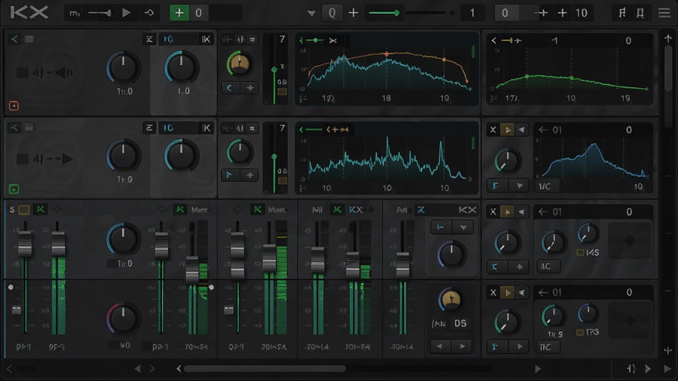Click the green K icon beside the yellow square

(x=40, y=210)
